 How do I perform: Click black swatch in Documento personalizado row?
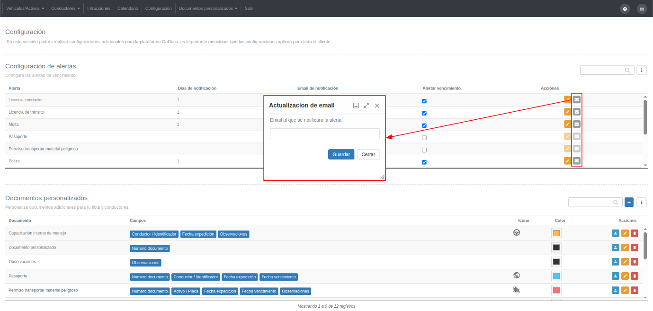click(x=556, y=248)
